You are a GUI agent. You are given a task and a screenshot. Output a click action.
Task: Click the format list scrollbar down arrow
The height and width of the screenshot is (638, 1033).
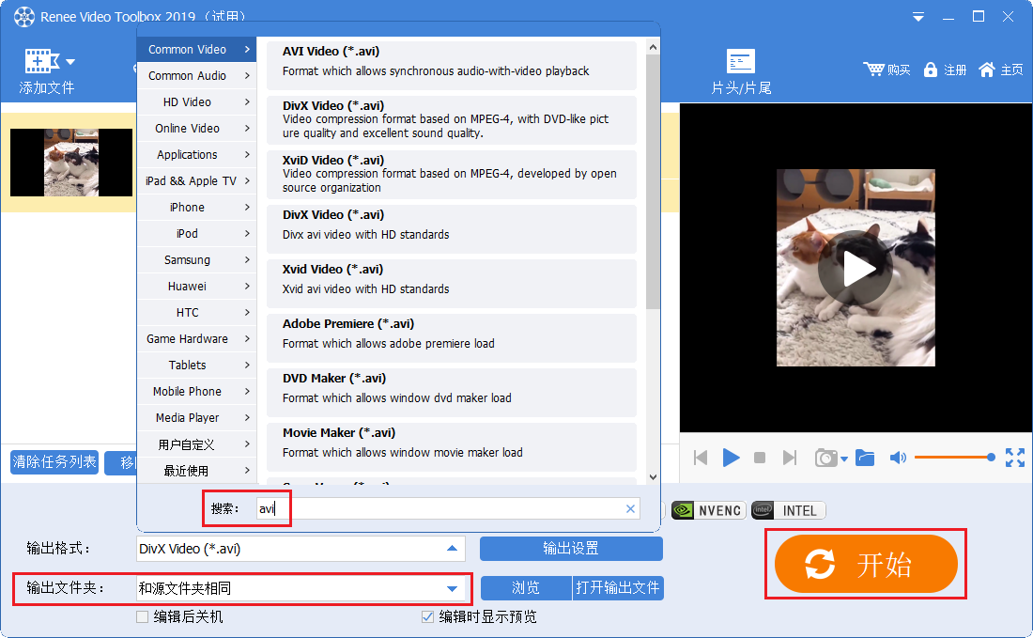point(653,477)
